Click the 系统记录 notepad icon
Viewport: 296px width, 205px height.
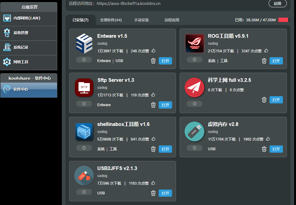7,47
